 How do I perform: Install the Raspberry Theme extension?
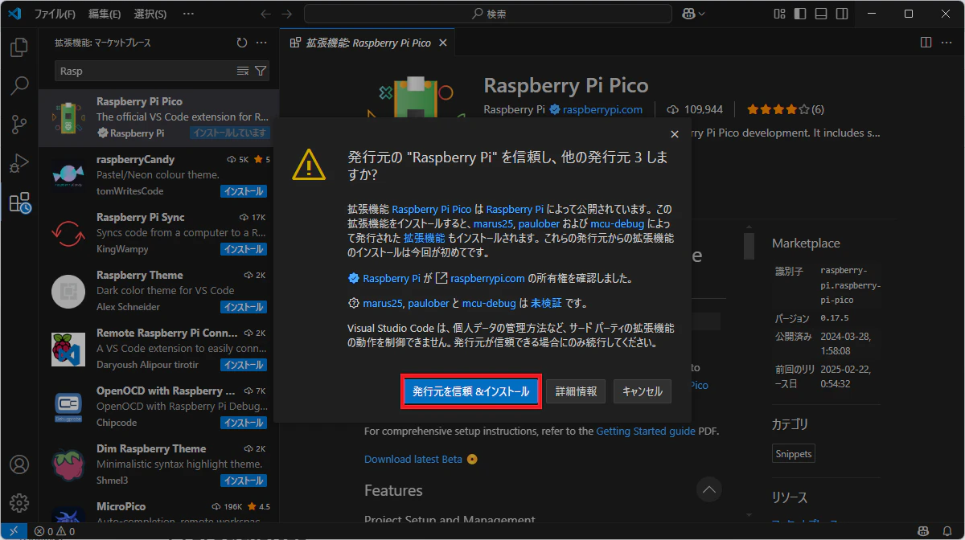243,307
